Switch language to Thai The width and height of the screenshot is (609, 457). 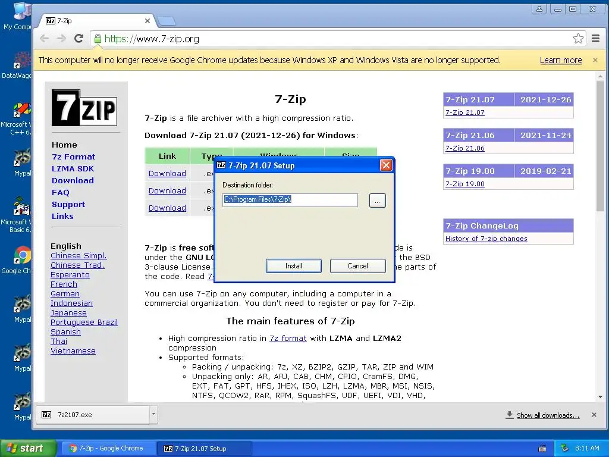[59, 341]
